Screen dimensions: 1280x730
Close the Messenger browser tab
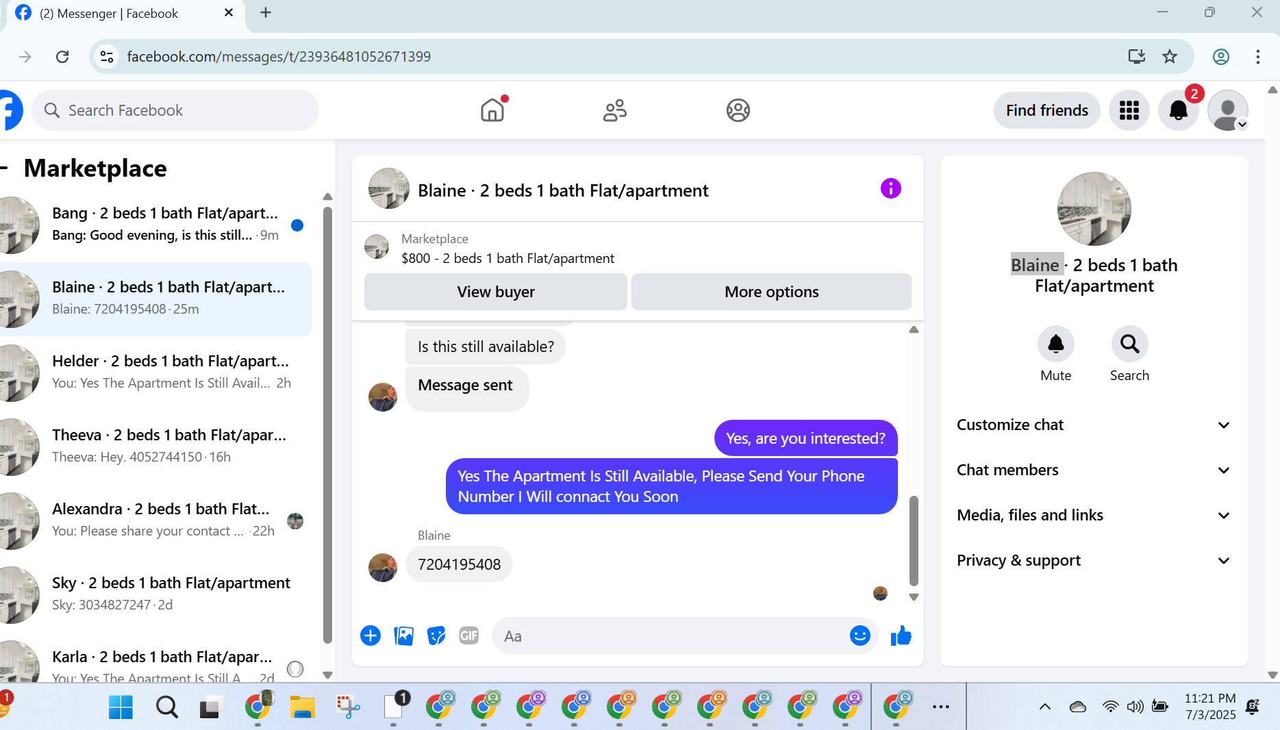point(229,12)
